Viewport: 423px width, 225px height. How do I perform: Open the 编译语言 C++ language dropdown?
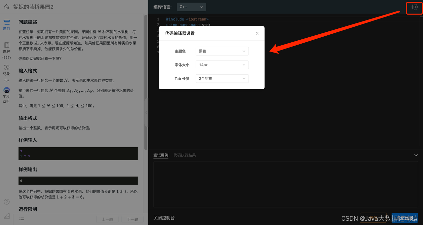tap(191, 7)
